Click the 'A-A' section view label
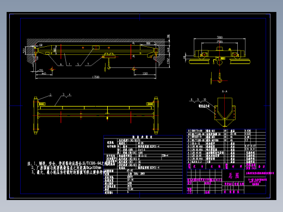283x212 pixels. (x=225, y=91)
